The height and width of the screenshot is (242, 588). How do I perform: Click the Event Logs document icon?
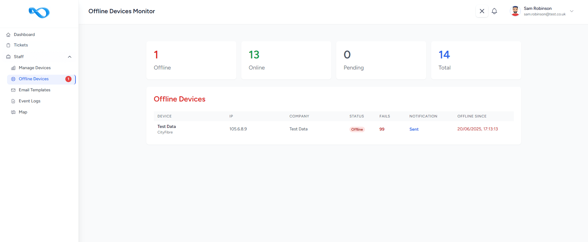[x=13, y=101]
